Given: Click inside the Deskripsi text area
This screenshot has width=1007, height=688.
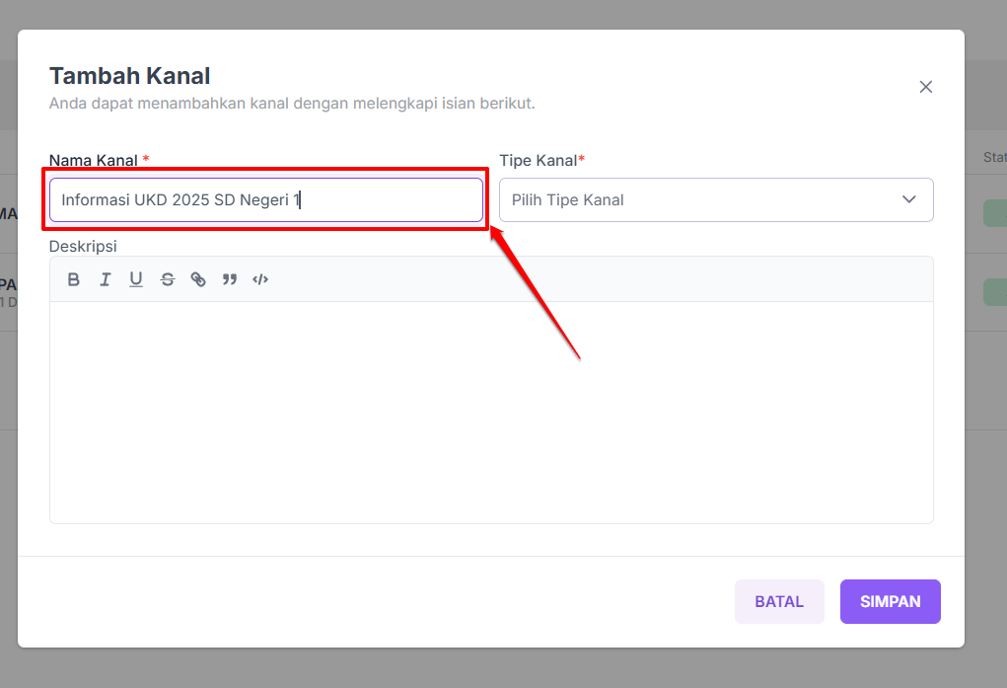Looking at the screenshot, I should click(491, 413).
